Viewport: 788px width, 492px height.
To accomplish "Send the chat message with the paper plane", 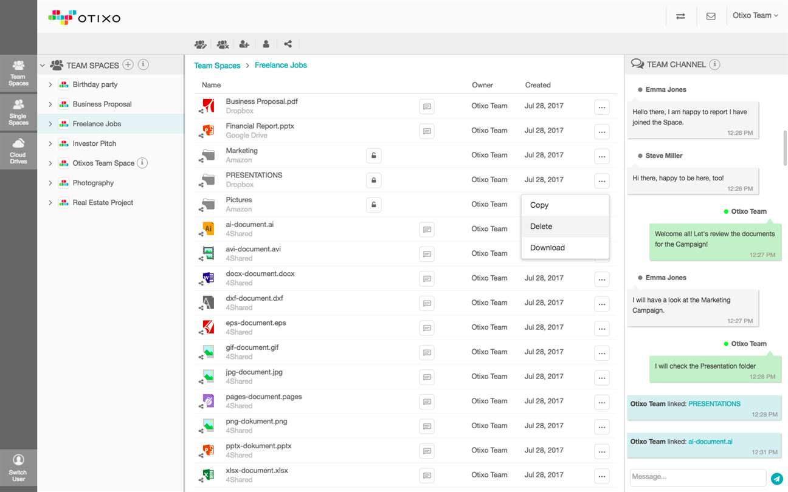I will pyautogui.click(x=776, y=479).
